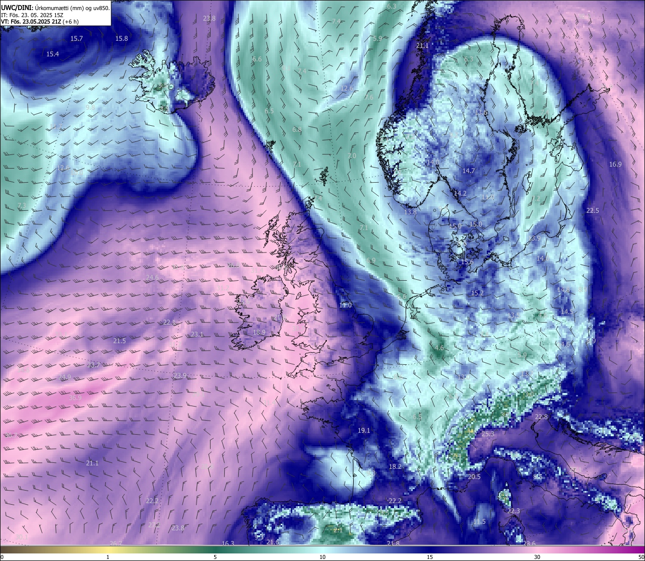The height and width of the screenshot is (561, 645).
Task: Click the 36.9 value label
Action: tap(75, 397)
